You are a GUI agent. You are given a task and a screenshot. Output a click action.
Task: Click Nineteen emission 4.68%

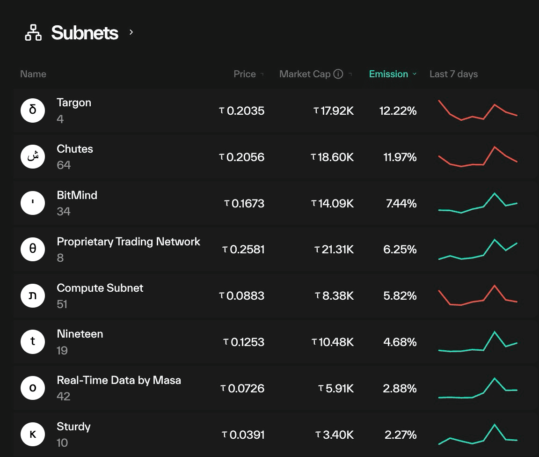400,342
